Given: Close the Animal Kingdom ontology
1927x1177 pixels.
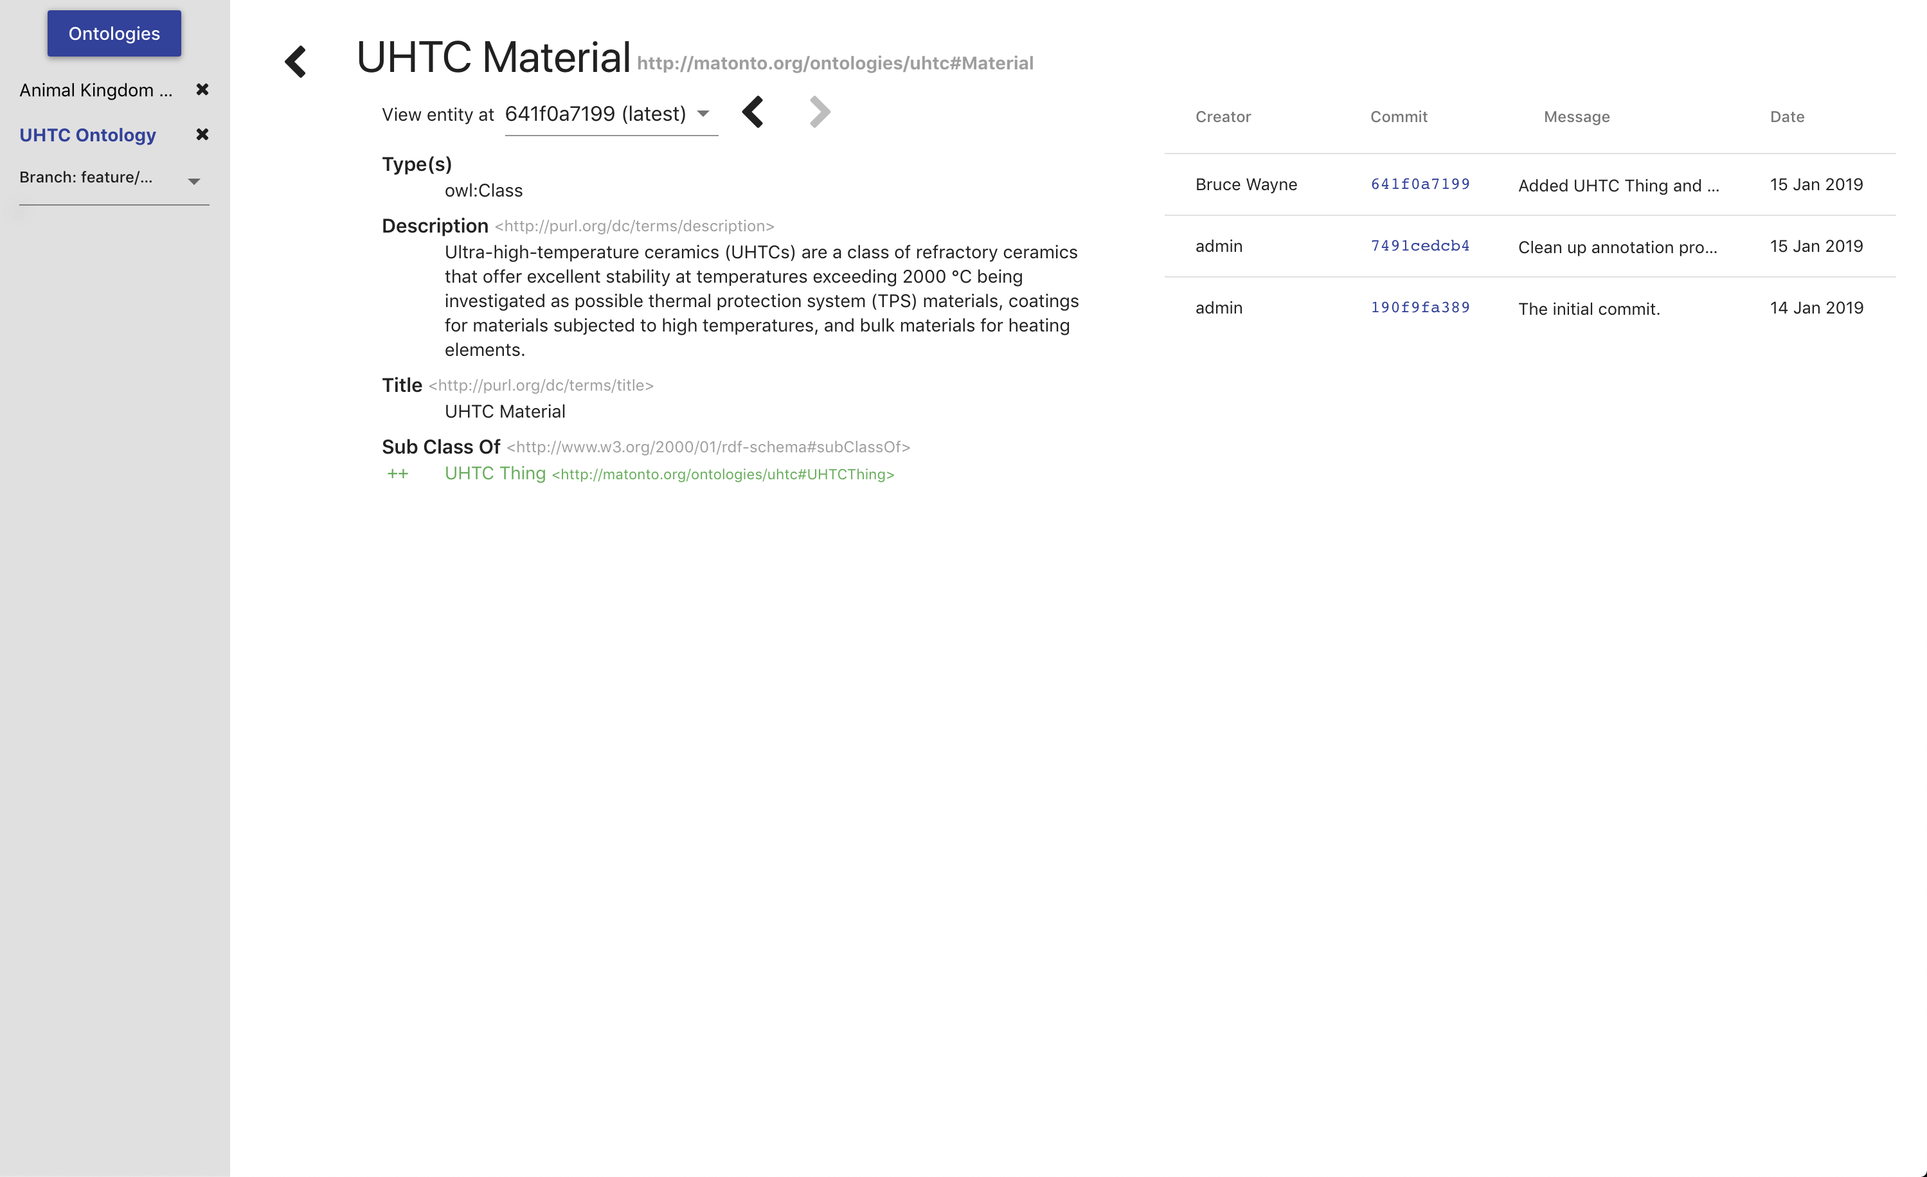Looking at the screenshot, I should point(202,90).
